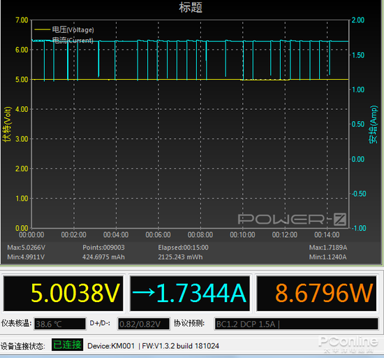Click the green 已连接 connection status indicator
This screenshot has width=384, height=358.
point(67,345)
